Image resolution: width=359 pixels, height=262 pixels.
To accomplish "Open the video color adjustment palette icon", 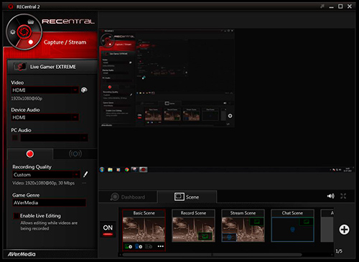I will point(84,90).
